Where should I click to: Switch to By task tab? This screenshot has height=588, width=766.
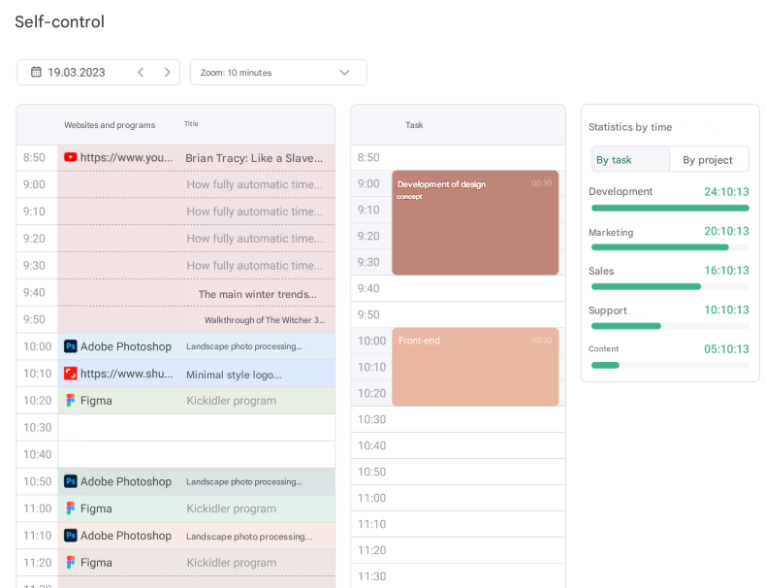pyautogui.click(x=630, y=159)
